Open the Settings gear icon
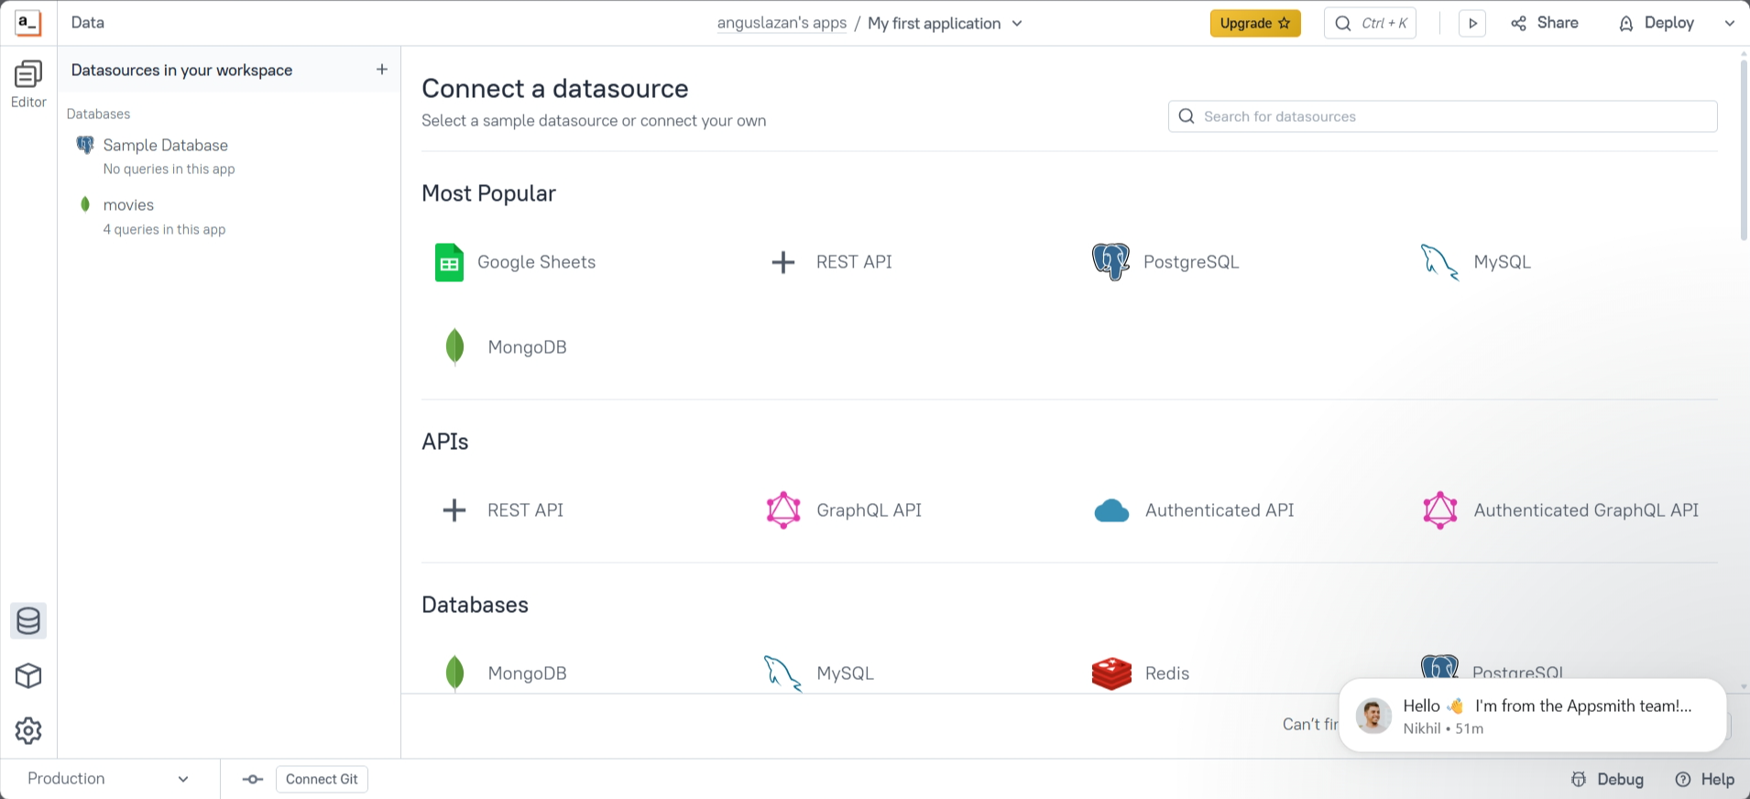Screen dimensions: 1750x799 28,730
